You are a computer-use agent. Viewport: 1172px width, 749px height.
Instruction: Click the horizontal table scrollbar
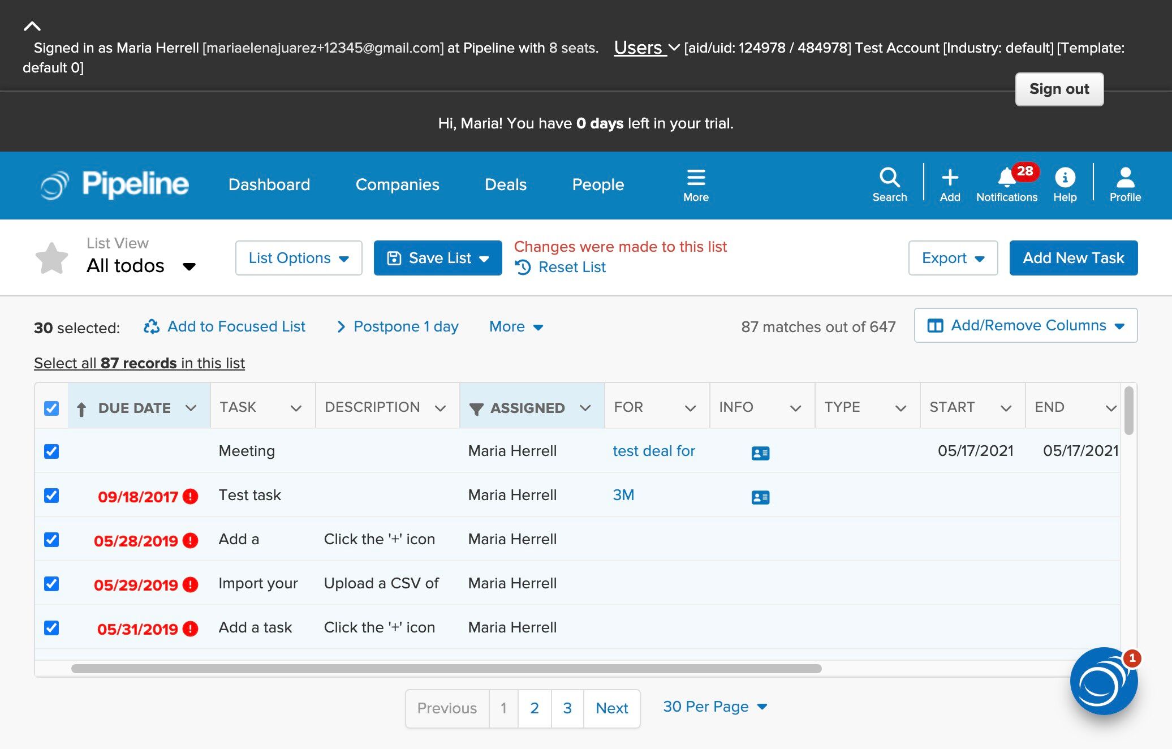click(446, 669)
